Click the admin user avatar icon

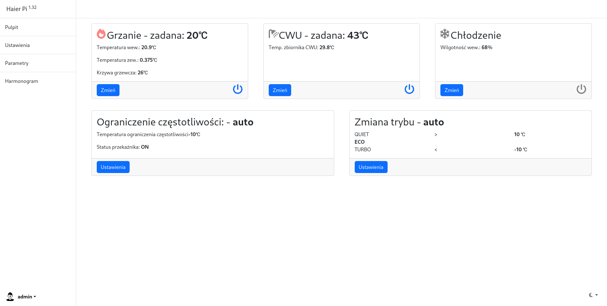[10, 297]
